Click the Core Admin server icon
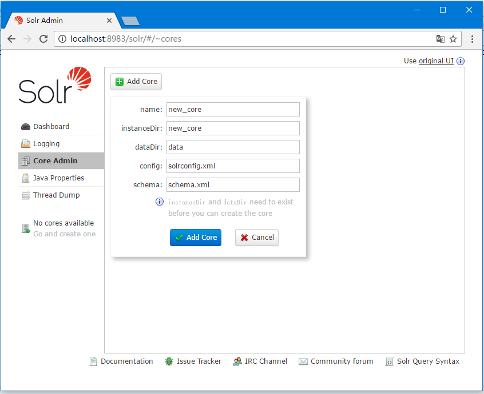This screenshot has width=484, height=394. [25, 161]
